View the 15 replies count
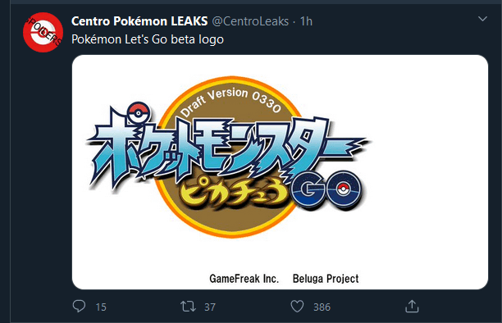 [101, 307]
